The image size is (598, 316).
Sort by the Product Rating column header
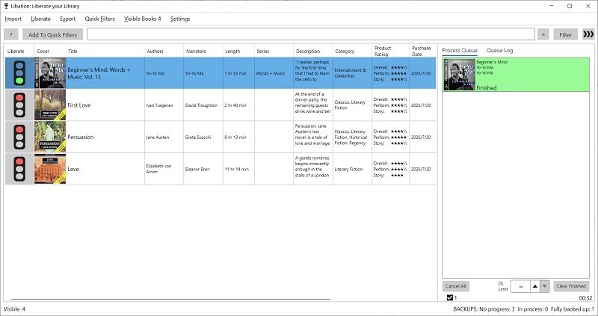[391, 51]
